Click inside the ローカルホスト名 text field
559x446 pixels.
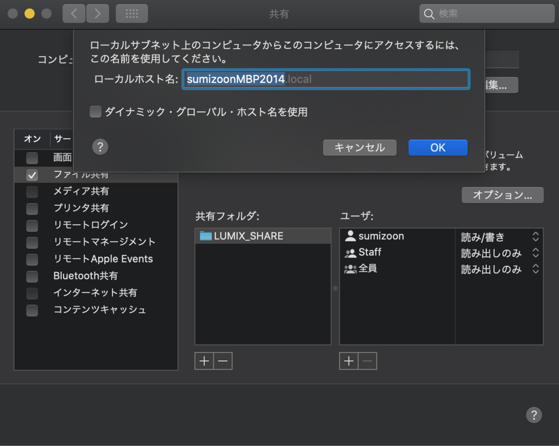[326, 79]
